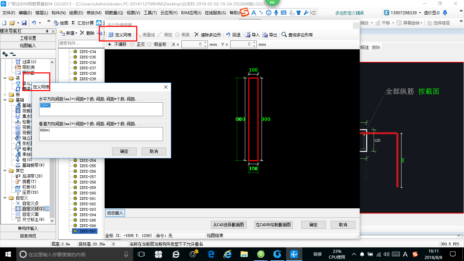Click the horizontal spacing input field 100*1
This screenshot has height=261, width=464.
tap(101, 109)
